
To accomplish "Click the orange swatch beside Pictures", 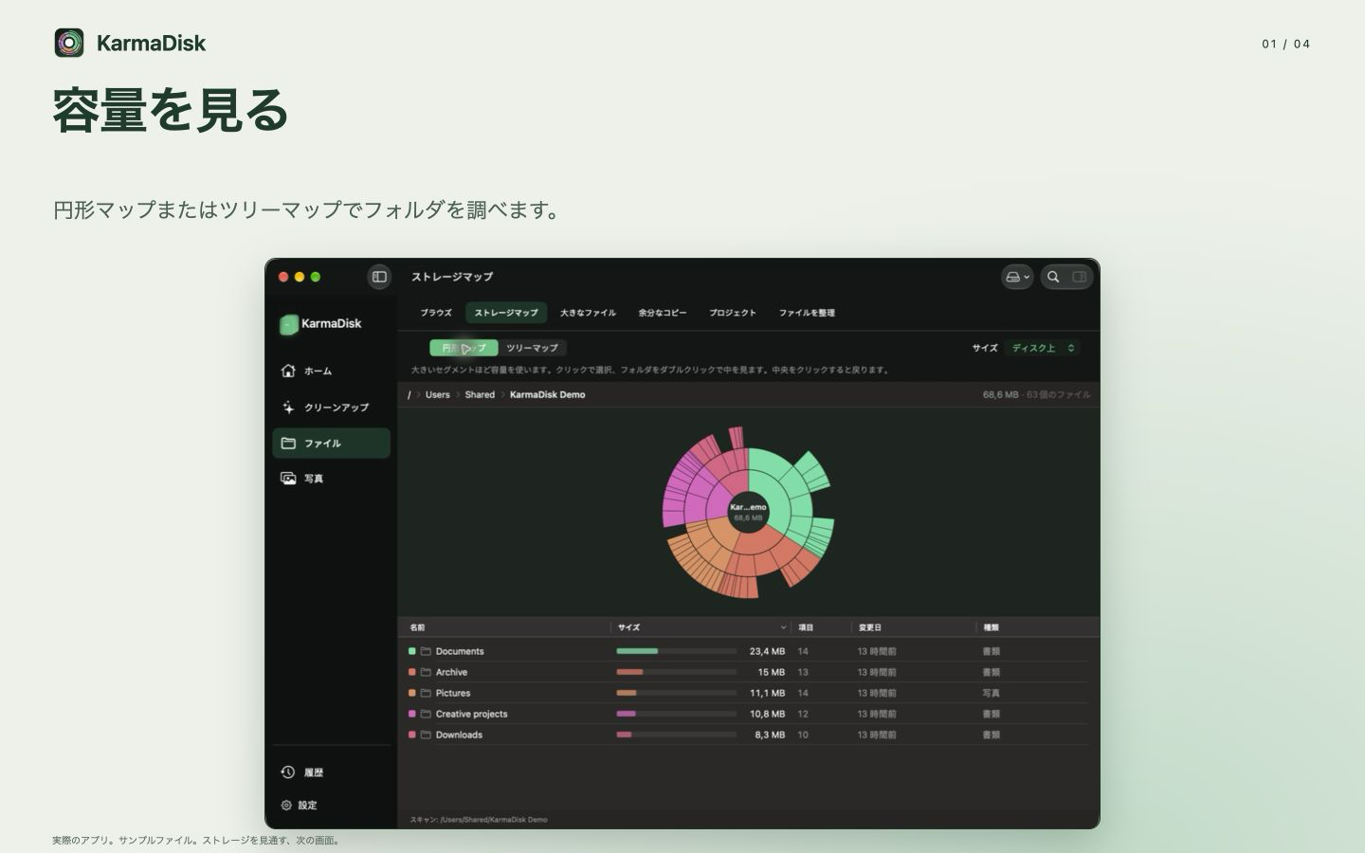I will pyautogui.click(x=412, y=693).
